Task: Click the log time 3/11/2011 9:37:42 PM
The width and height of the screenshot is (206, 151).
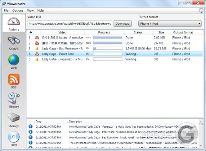Action: (x=48, y=127)
